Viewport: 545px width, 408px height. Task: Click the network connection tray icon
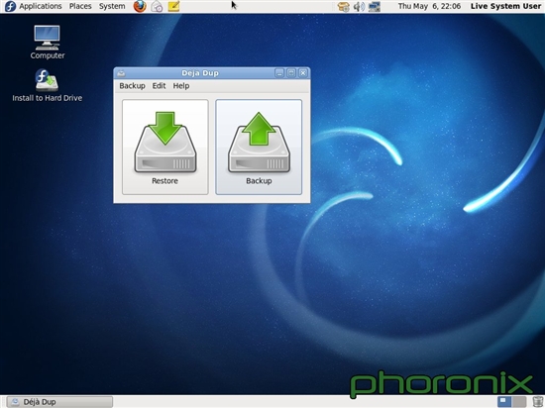coord(374,7)
